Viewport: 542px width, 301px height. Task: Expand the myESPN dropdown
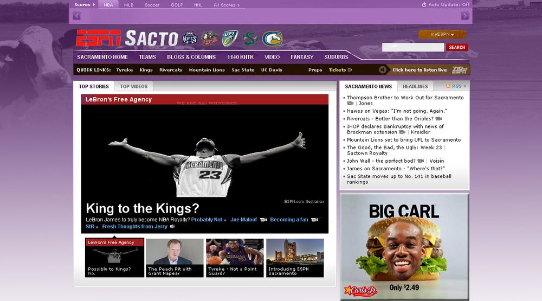click(442, 34)
